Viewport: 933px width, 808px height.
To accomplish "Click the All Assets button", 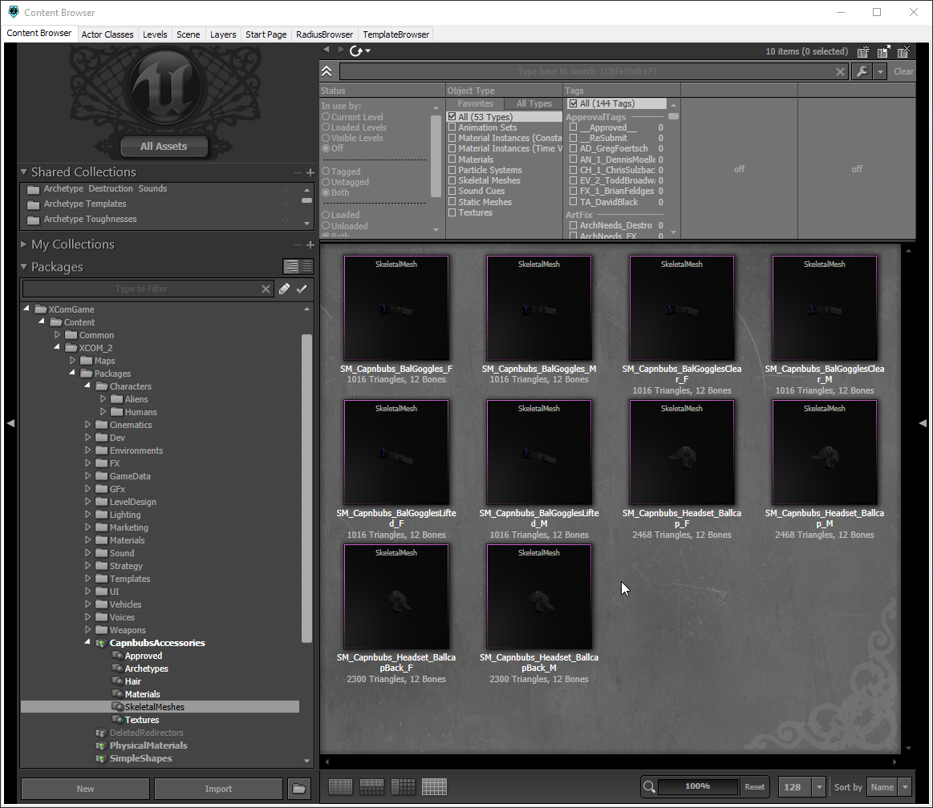I will point(164,146).
